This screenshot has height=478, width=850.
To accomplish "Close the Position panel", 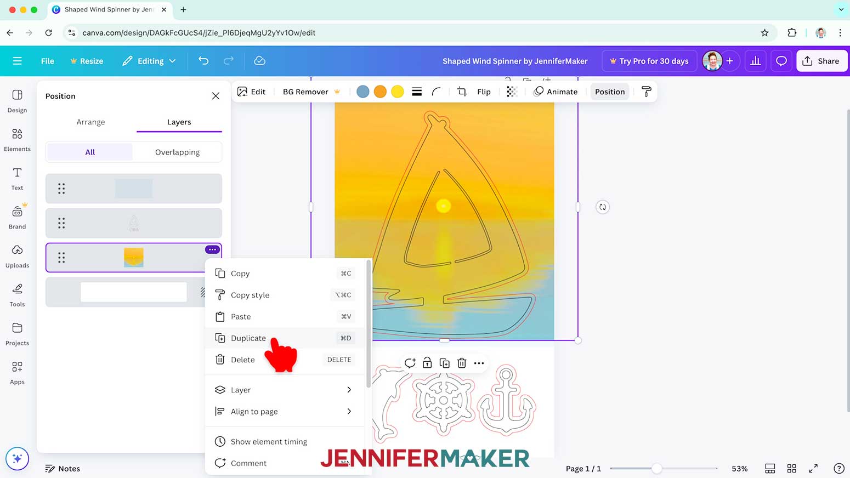I will [216, 96].
